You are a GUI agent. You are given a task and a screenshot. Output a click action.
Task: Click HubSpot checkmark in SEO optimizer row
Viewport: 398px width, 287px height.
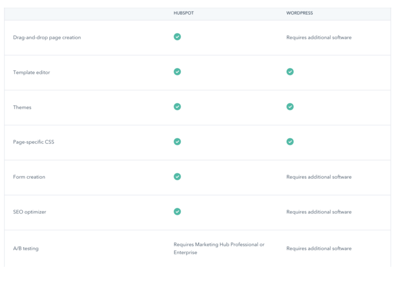pos(177,212)
